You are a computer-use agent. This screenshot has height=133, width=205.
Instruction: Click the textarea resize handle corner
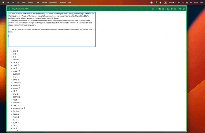pos(95,46)
